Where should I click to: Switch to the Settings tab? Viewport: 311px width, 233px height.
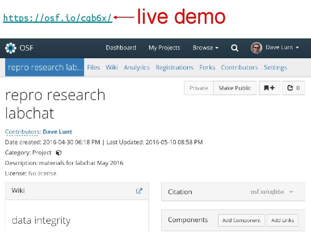point(275,68)
